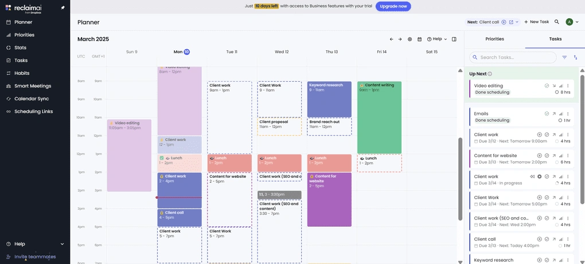Open the account avatar menu
Viewport: 585px width, 264px height.
coord(569,22)
